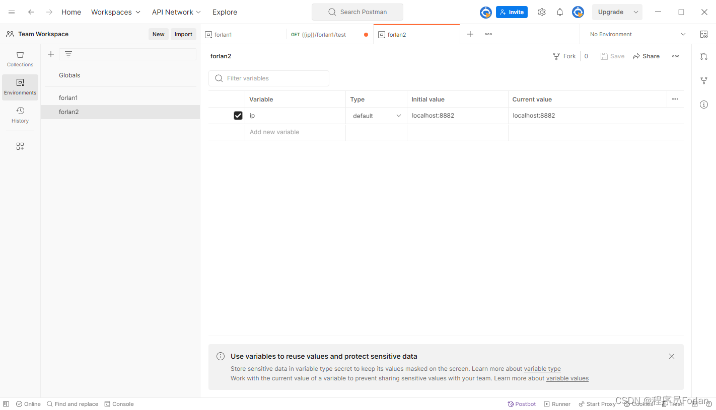Open the notifications bell
716x410 pixels.
[x=560, y=12]
